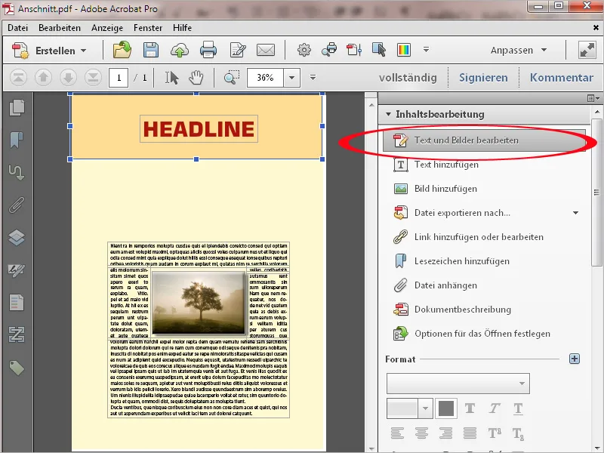The width and height of the screenshot is (604, 453).
Task: Open quick tools toolbar overflow arrow
Action: (x=426, y=50)
